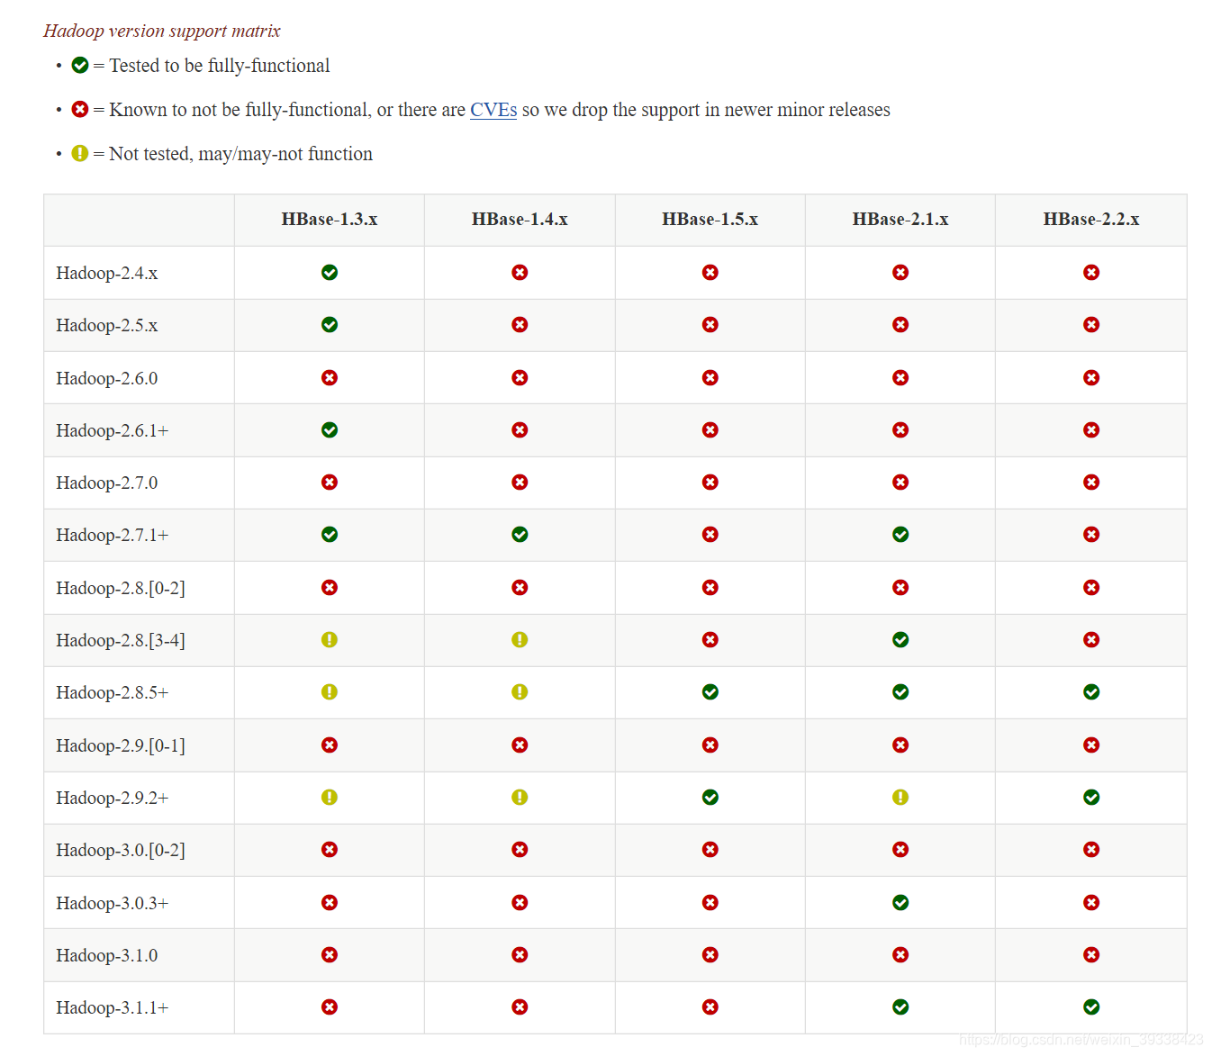The height and width of the screenshot is (1056, 1212).
Task: Select the HBase-1.3.x column header
Action: (330, 220)
